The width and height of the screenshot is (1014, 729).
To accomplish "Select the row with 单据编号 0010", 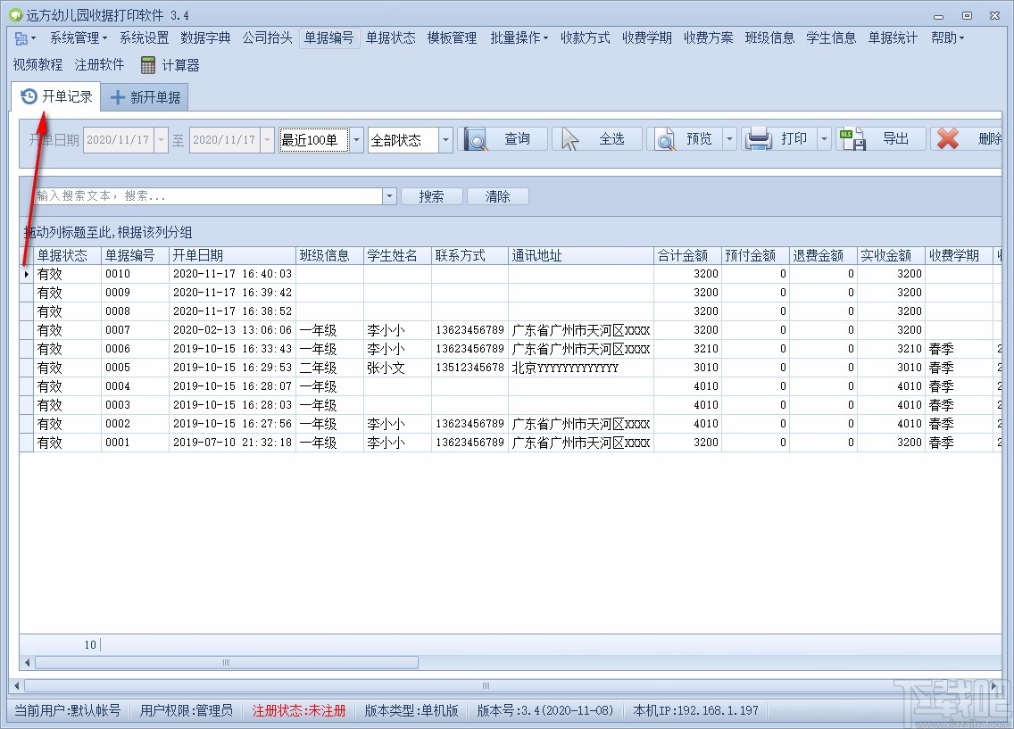I will [x=511, y=274].
